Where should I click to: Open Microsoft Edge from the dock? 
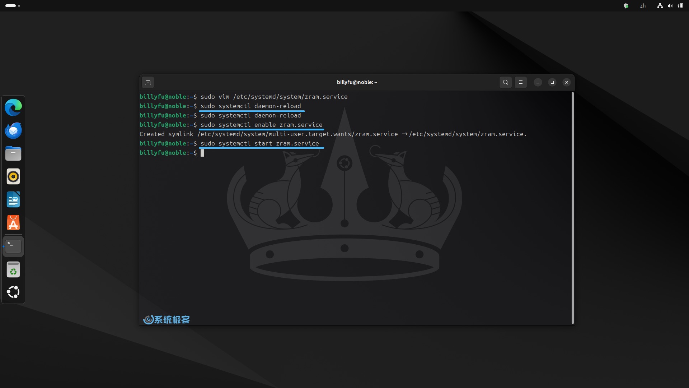pyautogui.click(x=13, y=107)
